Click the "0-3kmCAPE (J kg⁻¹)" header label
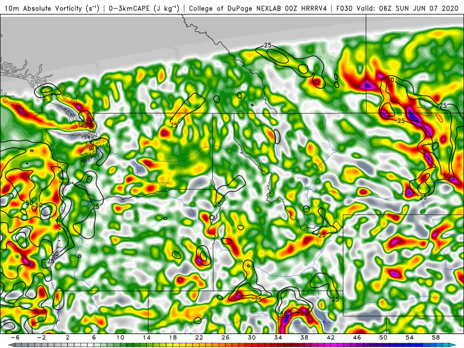This screenshot has width=464, height=348. point(144,8)
